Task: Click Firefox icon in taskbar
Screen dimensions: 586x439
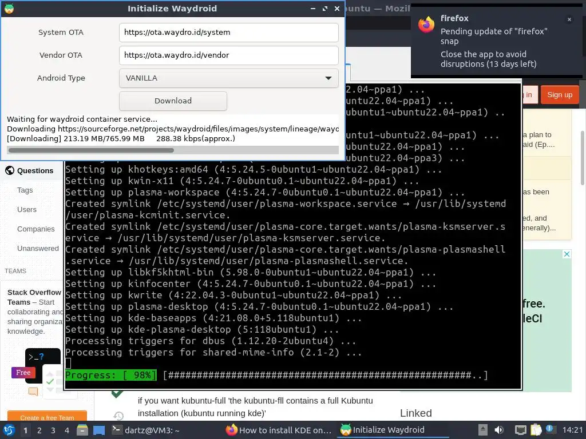Action: point(231,430)
